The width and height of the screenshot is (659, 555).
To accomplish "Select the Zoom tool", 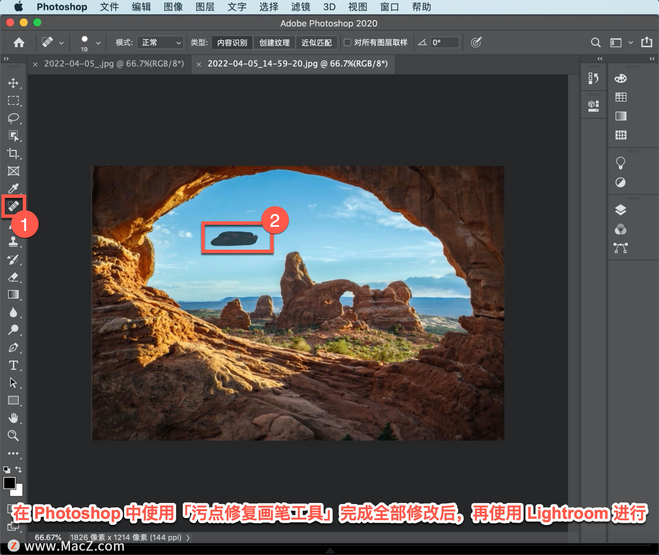I will pos(13,436).
